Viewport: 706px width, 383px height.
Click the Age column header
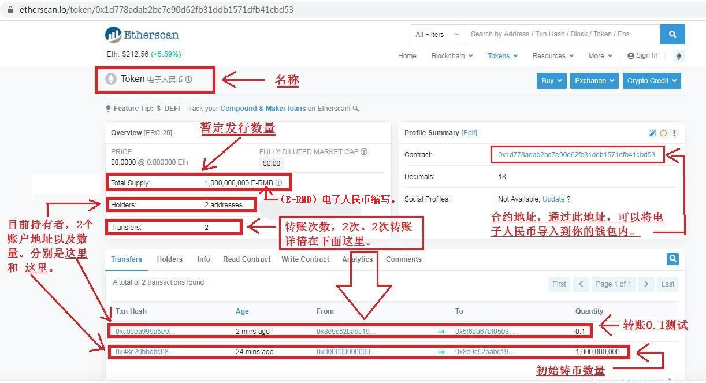[x=242, y=311]
